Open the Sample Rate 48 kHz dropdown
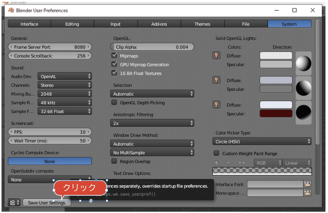Screen dimensions: 328x213 [65, 103]
